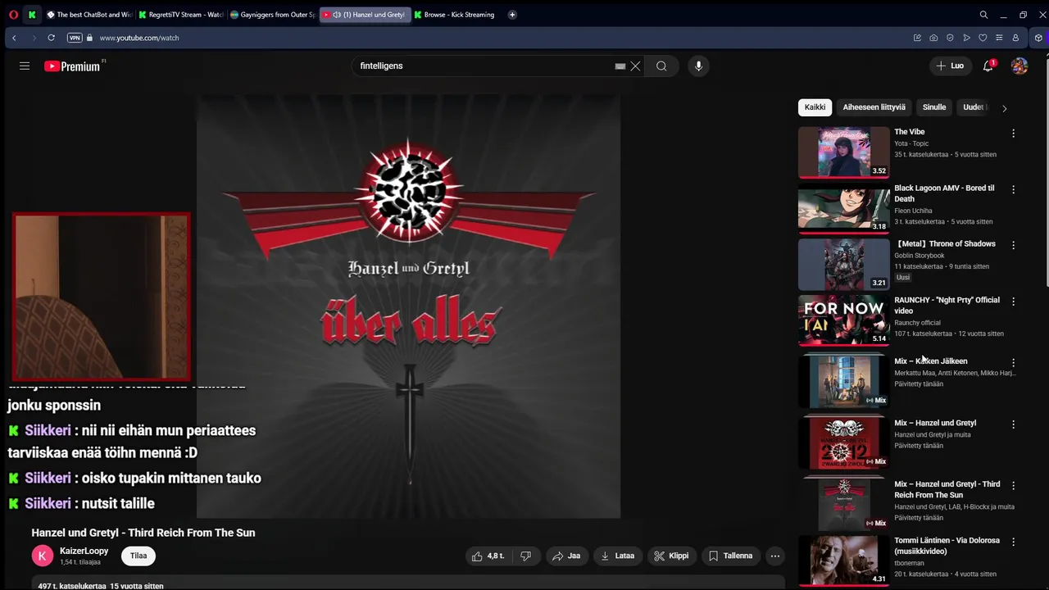Open Opera easy setup sliders icon
Image resolution: width=1049 pixels, height=590 pixels.
999,38
